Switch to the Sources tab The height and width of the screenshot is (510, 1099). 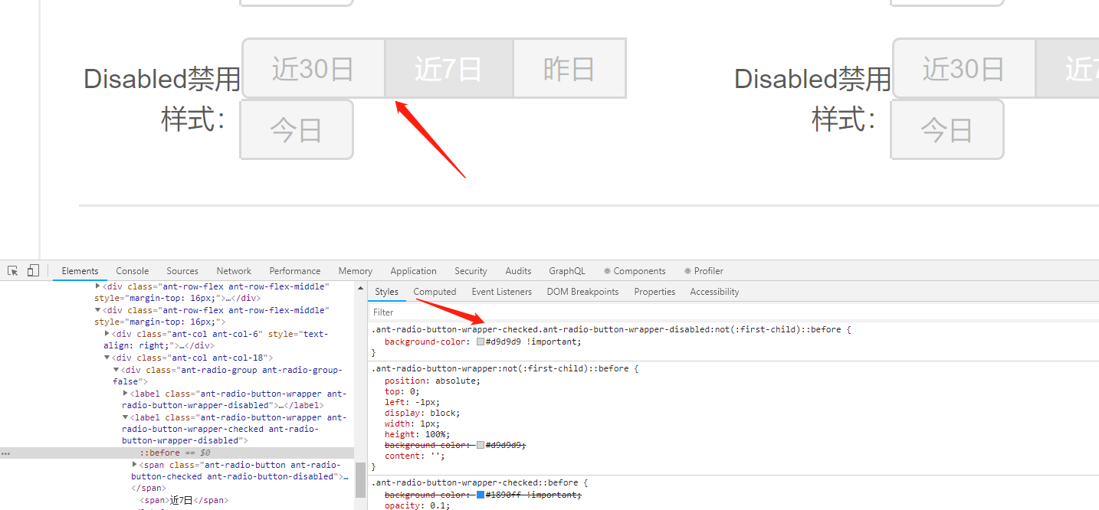pyautogui.click(x=182, y=271)
